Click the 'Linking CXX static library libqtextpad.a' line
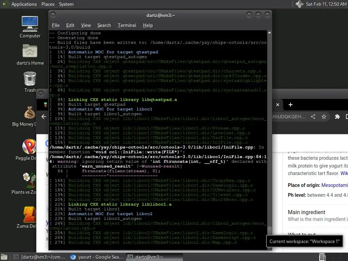The width and height of the screenshot is (348, 261). pos(122,100)
